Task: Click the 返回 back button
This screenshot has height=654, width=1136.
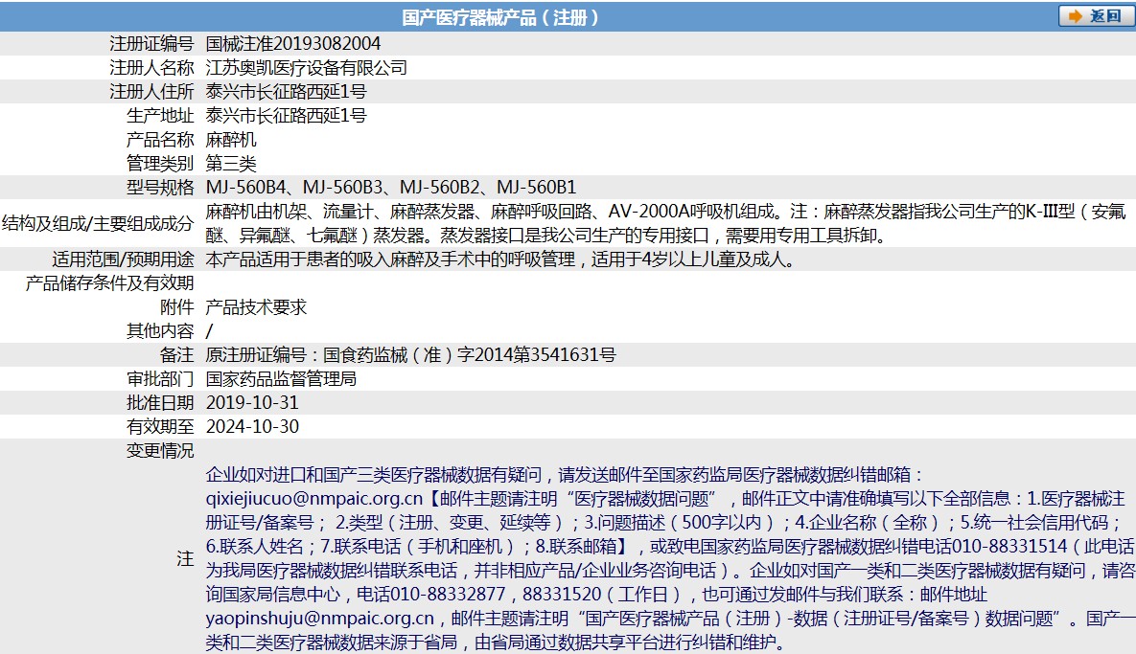Action: (1095, 16)
